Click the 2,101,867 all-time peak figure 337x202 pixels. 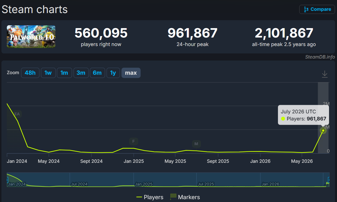284,33
